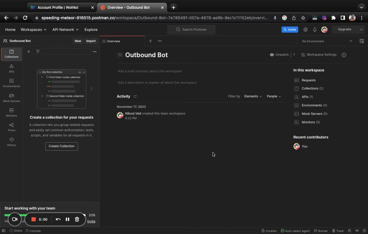Click the workspace info icon
Viewport: 368px width, 234px height.
coord(344,55)
